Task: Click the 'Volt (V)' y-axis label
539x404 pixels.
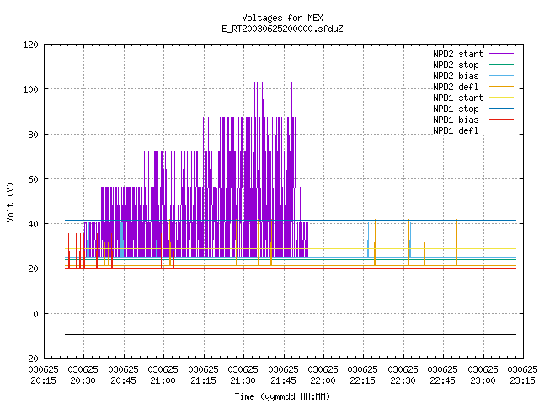Action: click(10, 203)
